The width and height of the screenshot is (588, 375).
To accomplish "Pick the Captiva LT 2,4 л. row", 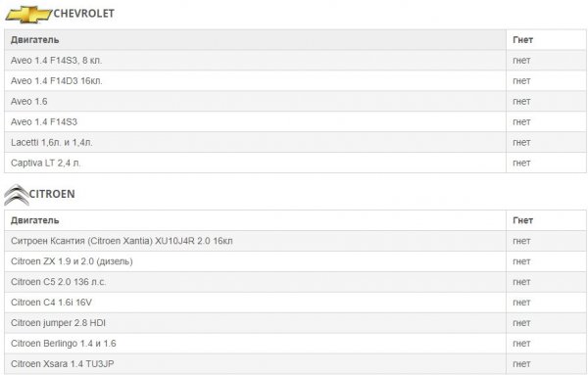I will coord(295,163).
